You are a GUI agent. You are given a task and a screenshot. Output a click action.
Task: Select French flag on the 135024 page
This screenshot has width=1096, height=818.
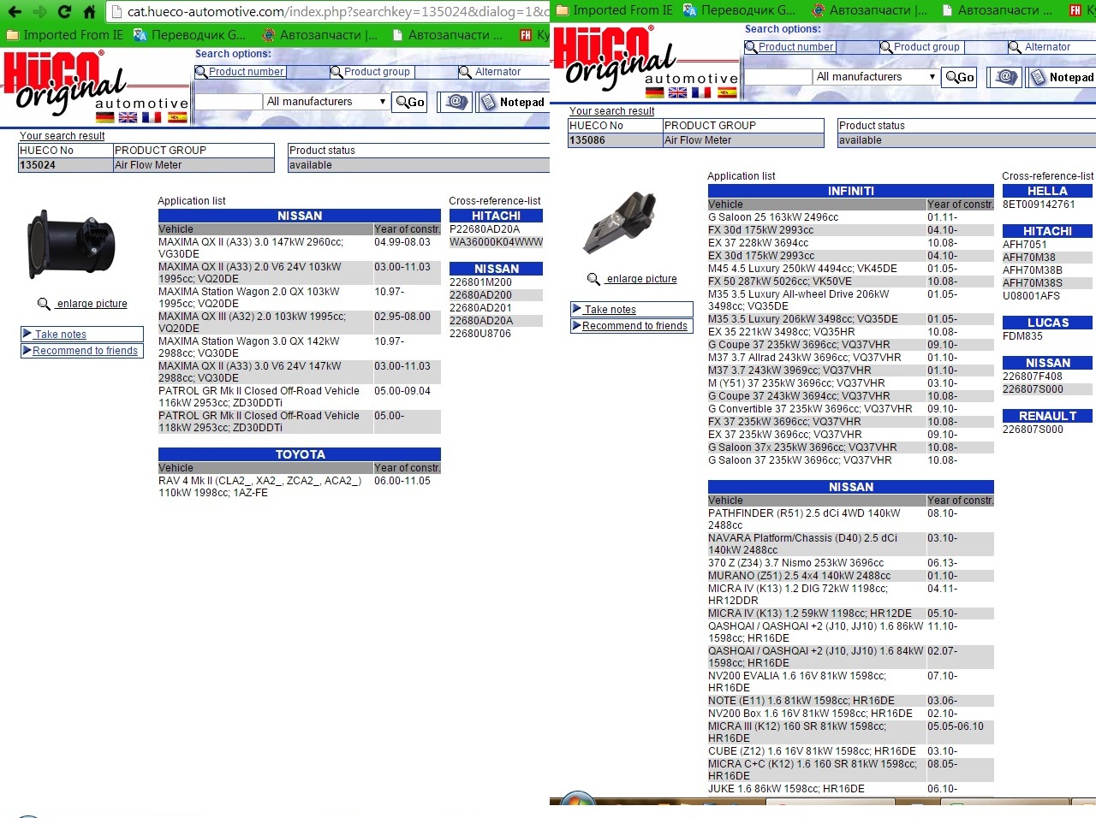pyautogui.click(x=152, y=118)
